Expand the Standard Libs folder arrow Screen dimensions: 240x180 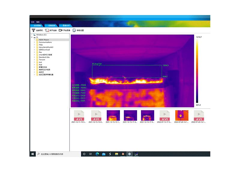pyautogui.click(x=34, y=57)
